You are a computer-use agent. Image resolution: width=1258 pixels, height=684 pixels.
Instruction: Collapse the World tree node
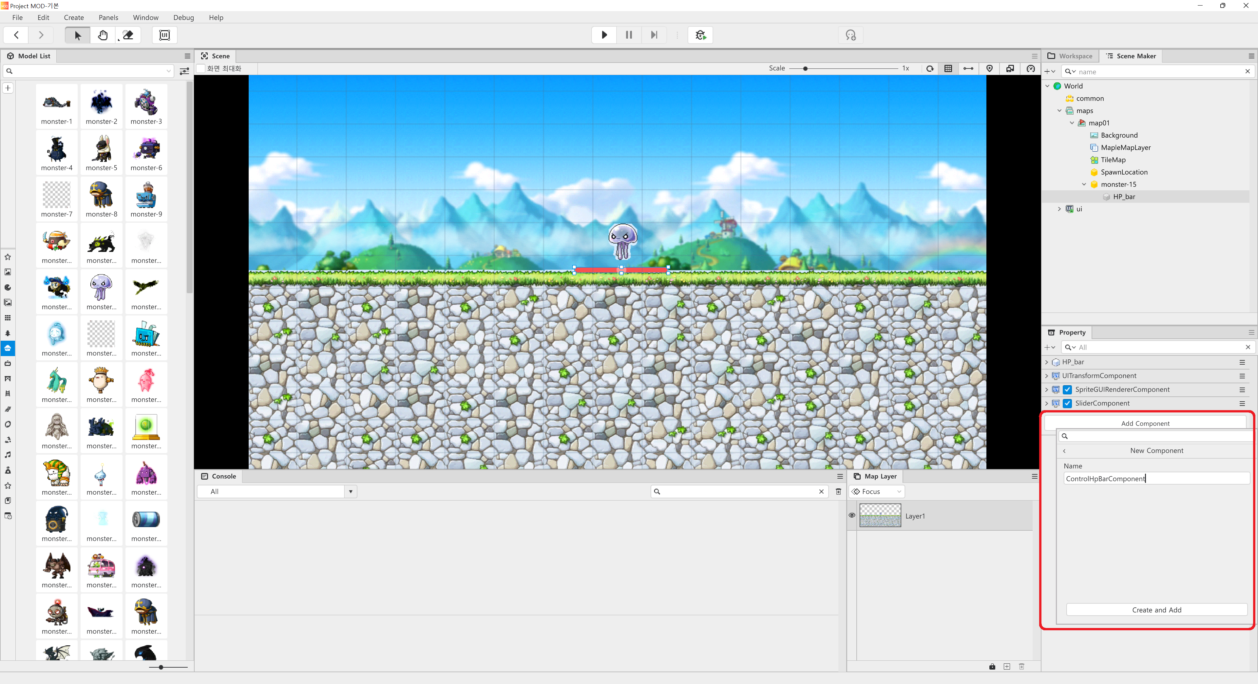(1047, 86)
